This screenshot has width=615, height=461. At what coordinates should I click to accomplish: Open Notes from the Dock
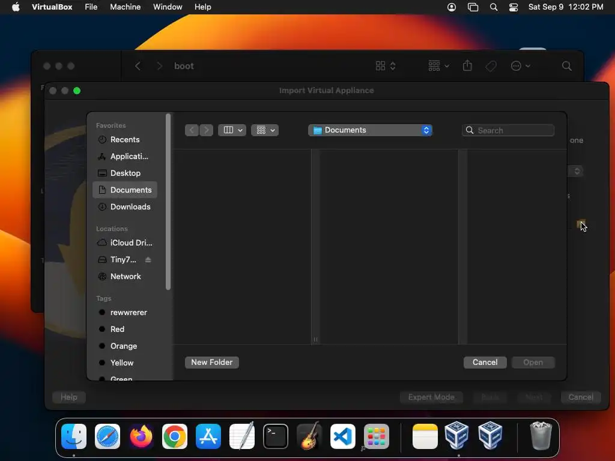pos(425,436)
